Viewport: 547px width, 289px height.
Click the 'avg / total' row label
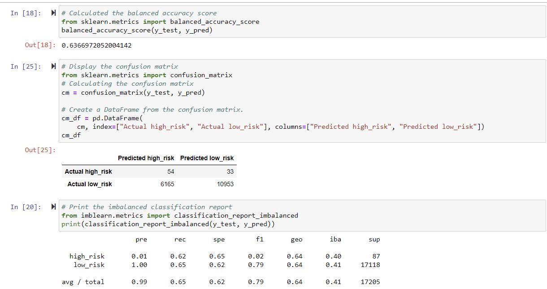click(83, 282)
